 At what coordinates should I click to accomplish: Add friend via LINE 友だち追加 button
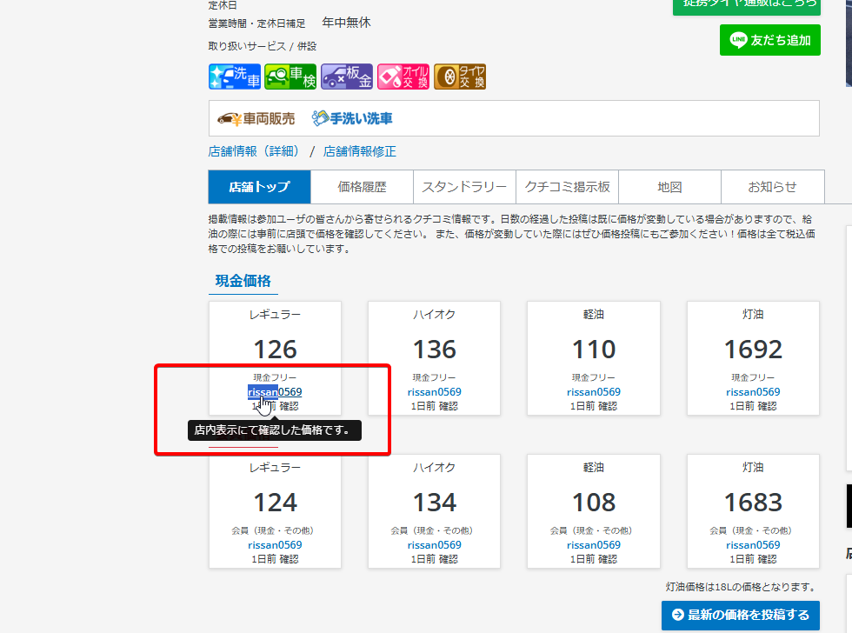point(770,40)
